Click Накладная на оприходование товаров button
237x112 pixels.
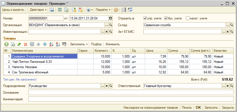[x=151, y=108]
